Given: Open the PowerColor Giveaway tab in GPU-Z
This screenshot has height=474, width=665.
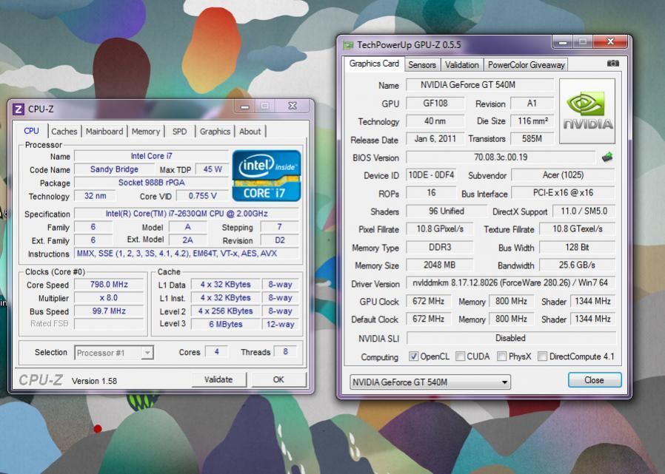Looking at the screenshot, I should point(526,65).
